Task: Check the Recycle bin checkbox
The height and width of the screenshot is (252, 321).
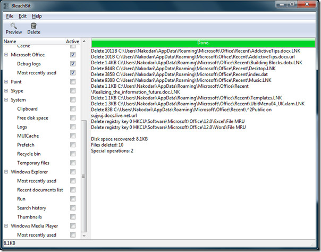Action: pos(73,154)
